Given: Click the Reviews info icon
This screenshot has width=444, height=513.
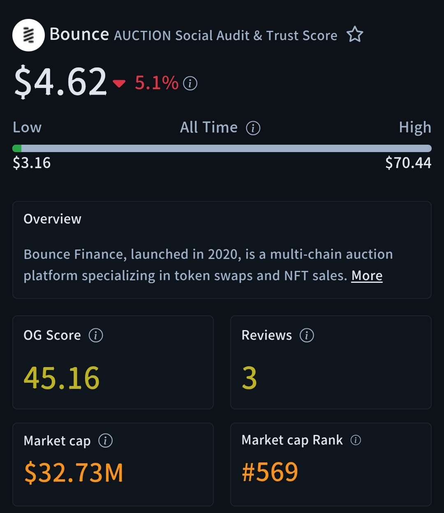Looking at the screenshot, I should [x=307, y=335].
